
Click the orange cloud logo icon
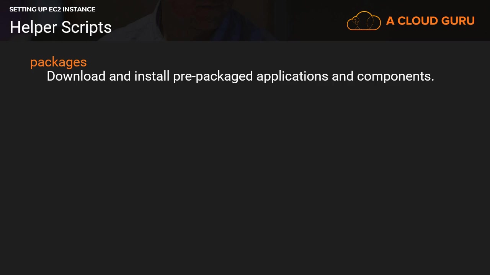(364, 21)
